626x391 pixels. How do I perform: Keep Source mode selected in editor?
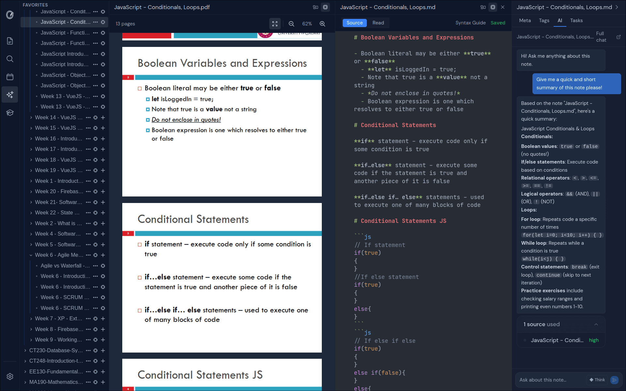354,23
